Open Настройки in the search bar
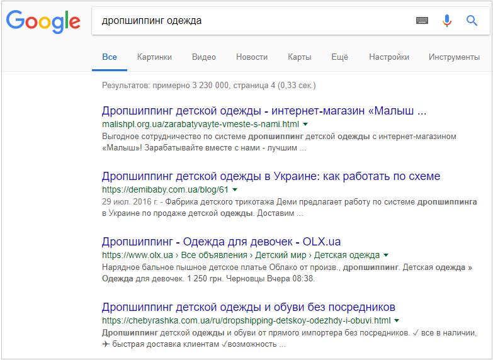The image size is (493, 360). (x=389, y=57)
